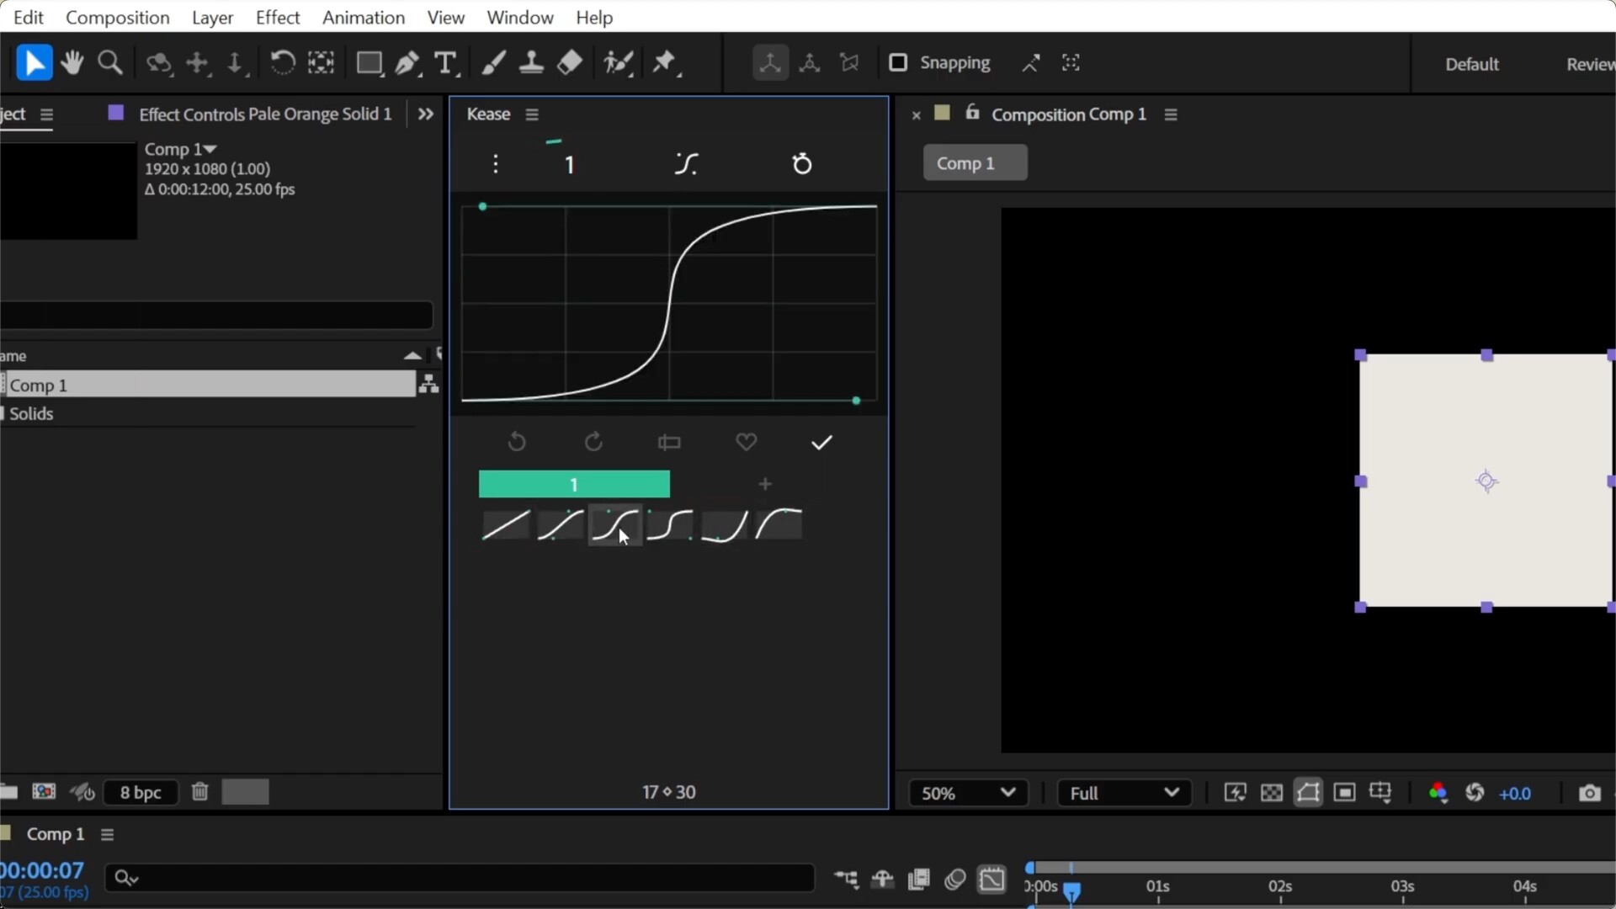Choose the Type tool
Image resolution: width=1616 pixels, height=909 pixels.
[445, 63]
